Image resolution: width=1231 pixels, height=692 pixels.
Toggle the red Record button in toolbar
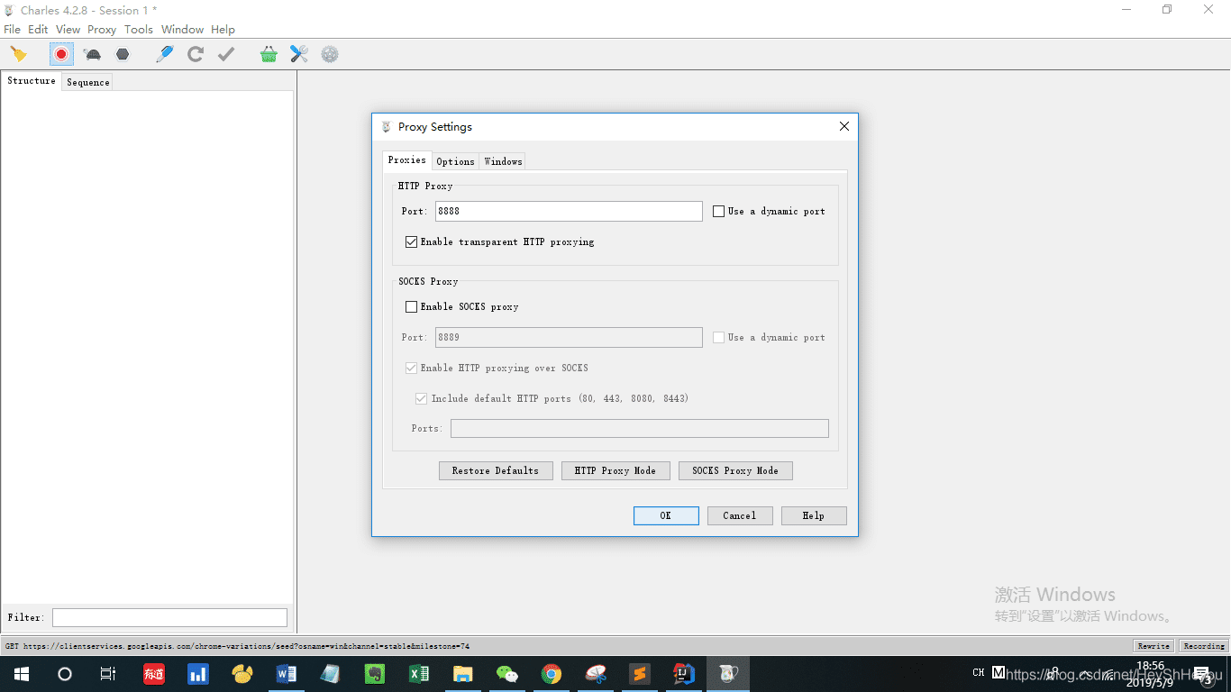(61, 54)
